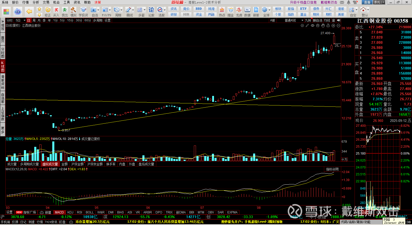Open the 数据 PE data icon
Viewport: 412px width, 225px height.
tap(247, 10)
